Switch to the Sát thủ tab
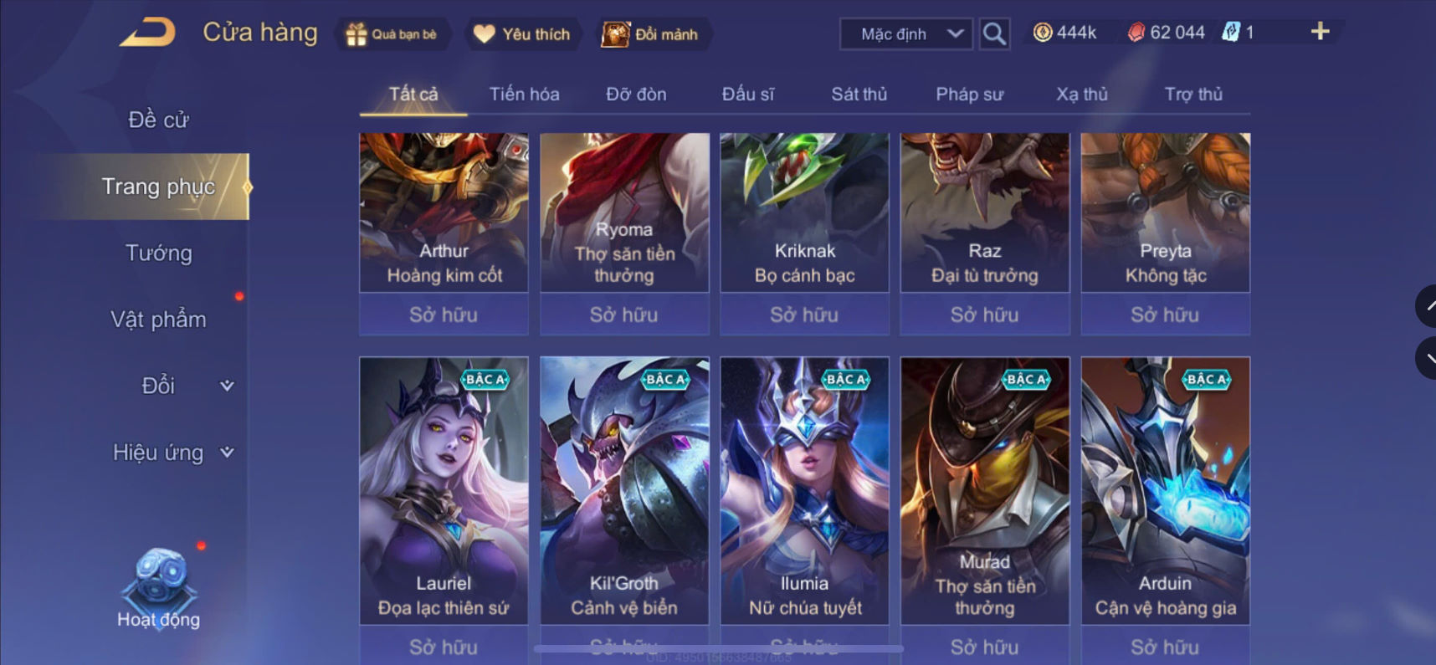This screenshot has width=1436, height=665. pos(859,95)
